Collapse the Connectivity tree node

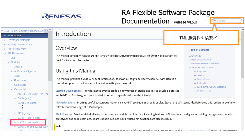click(x=12, y=89)
